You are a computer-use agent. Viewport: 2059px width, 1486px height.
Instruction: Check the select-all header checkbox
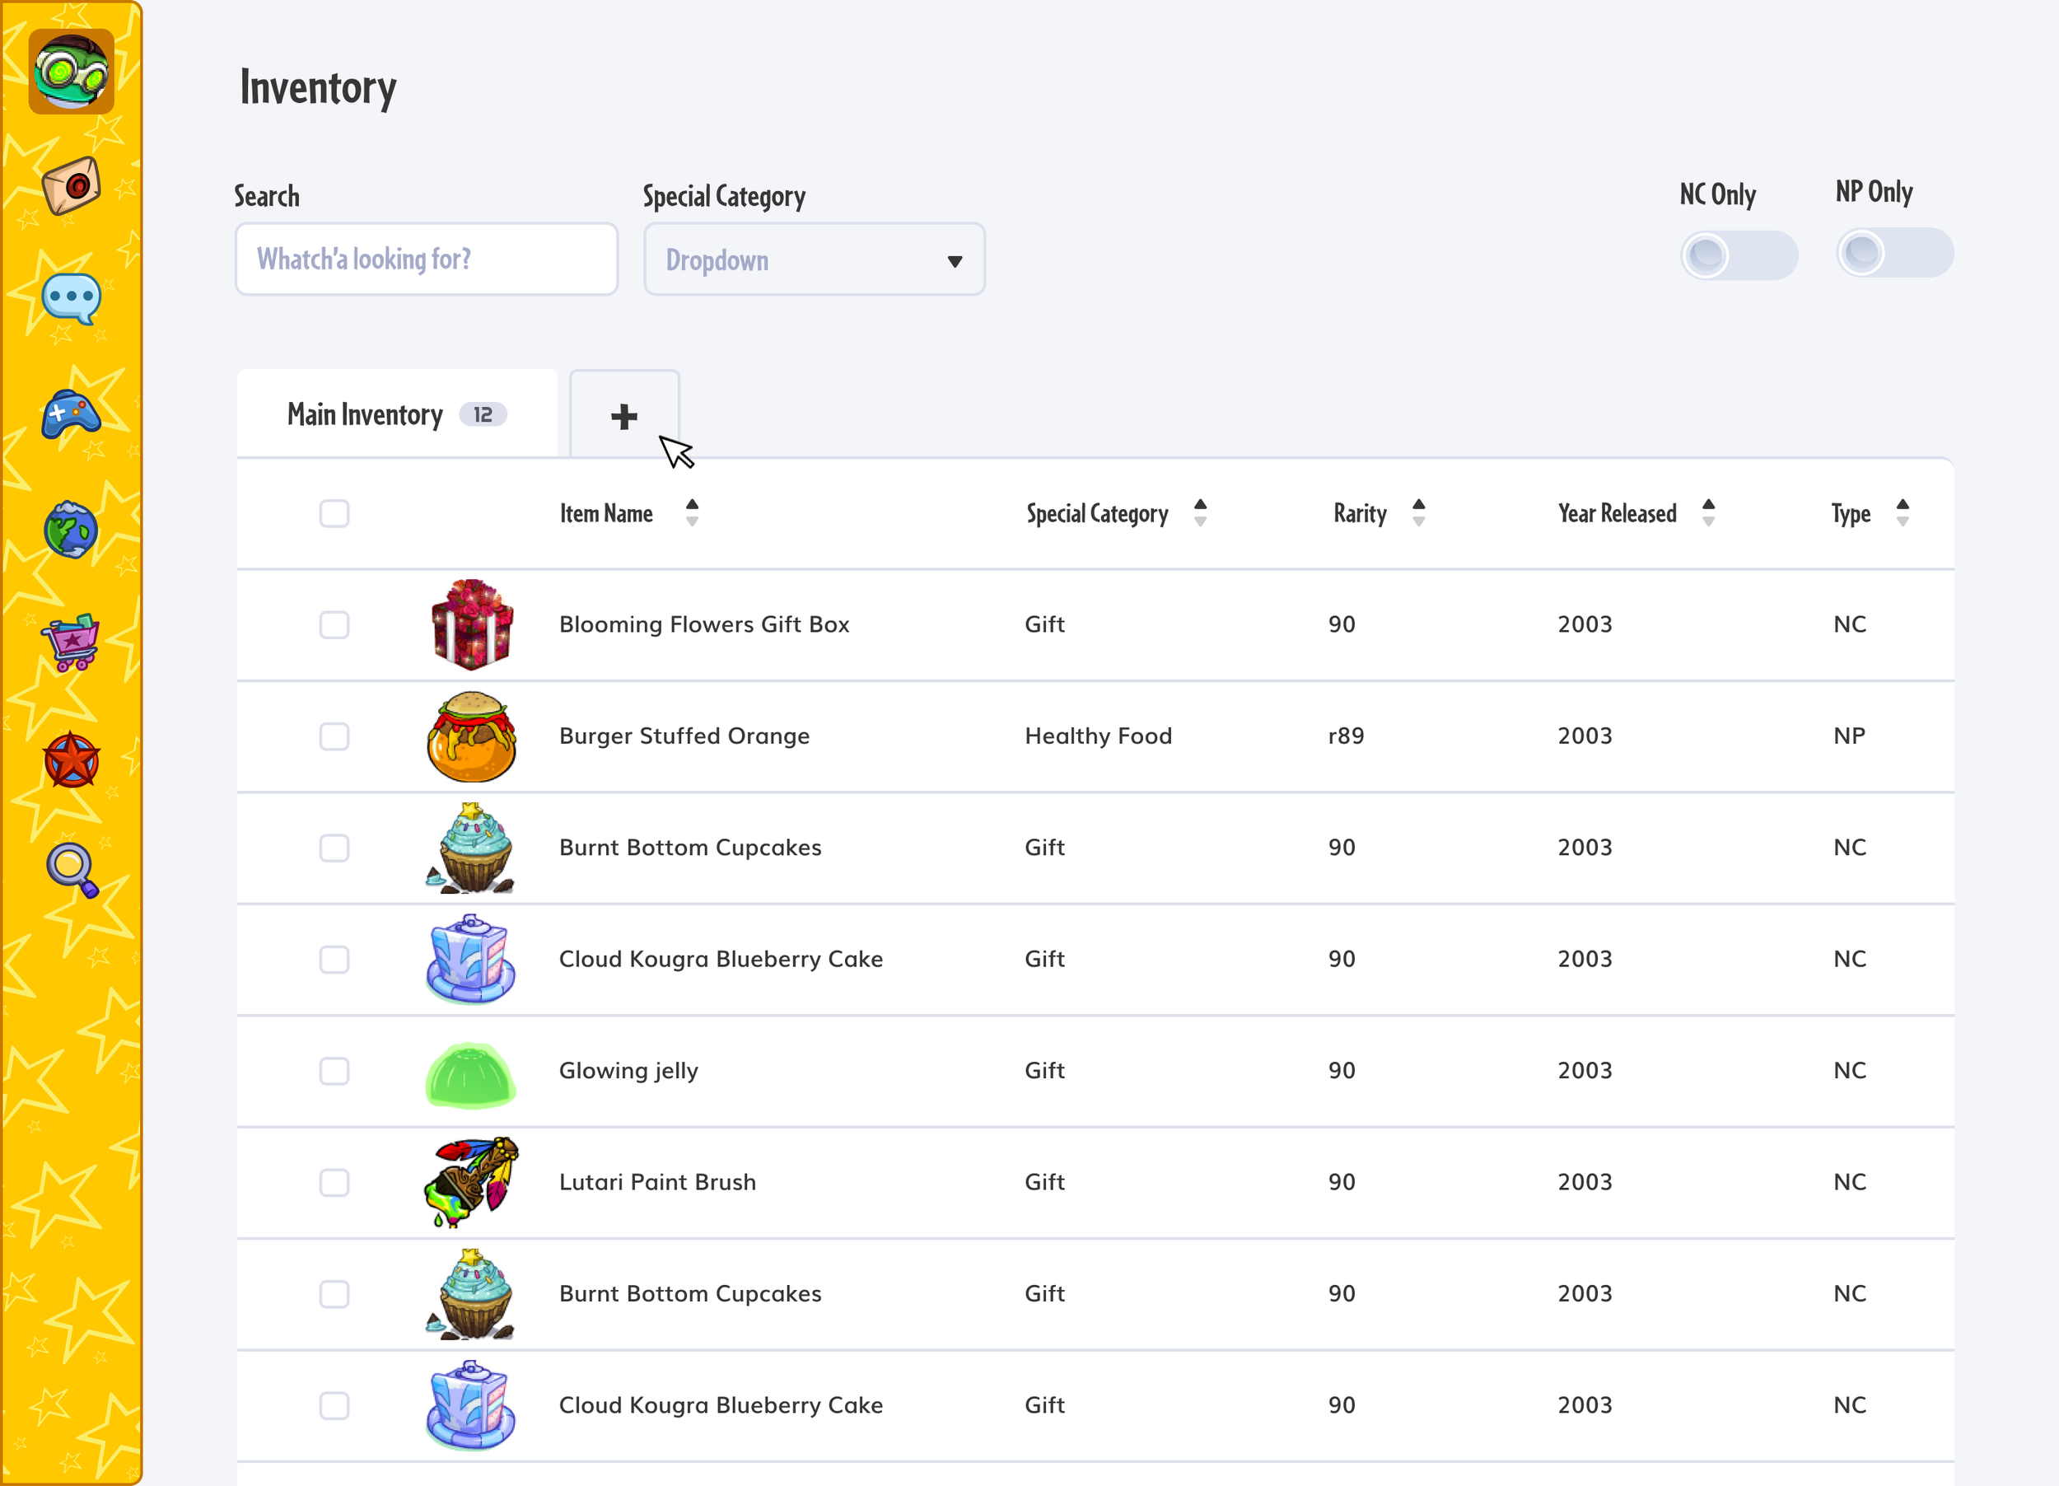(x=334, y=513)
